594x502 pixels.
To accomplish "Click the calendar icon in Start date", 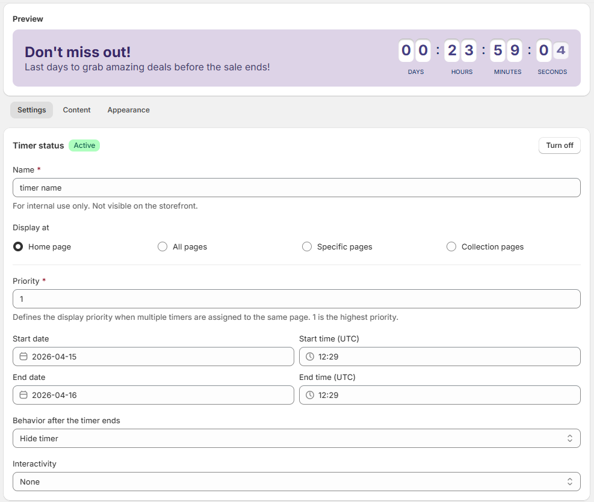I will coord(23,357).
